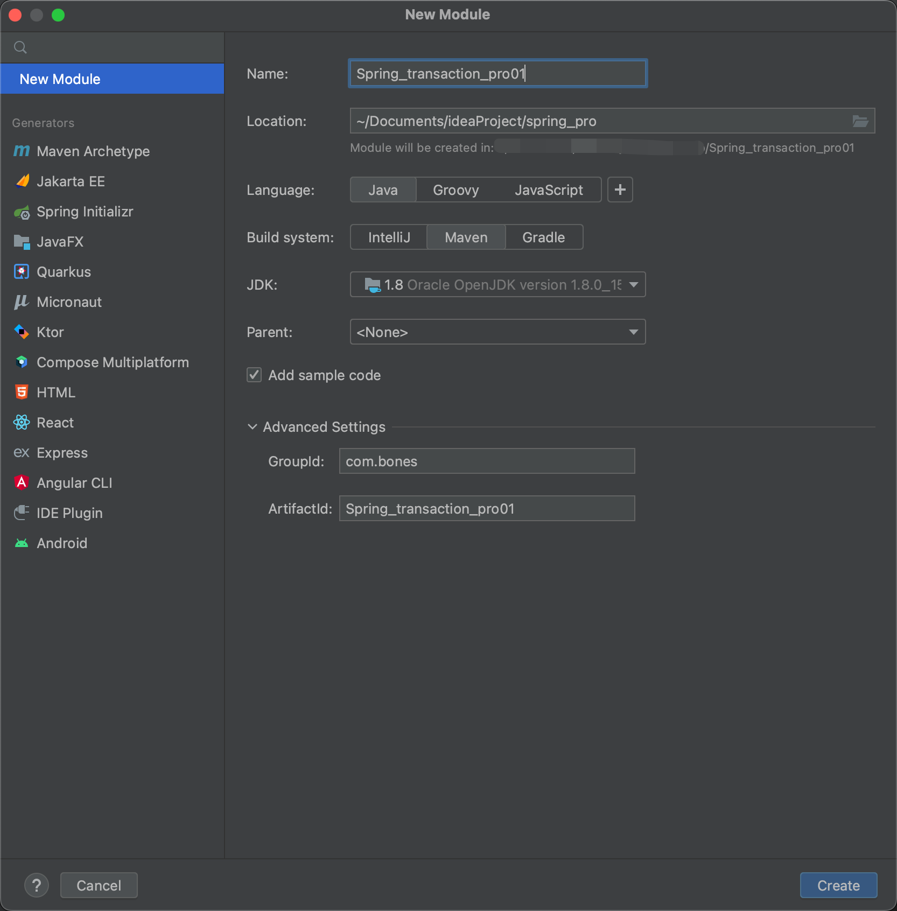
Task: Click the Ktor diamond icon
Action: tap(22, 332)
